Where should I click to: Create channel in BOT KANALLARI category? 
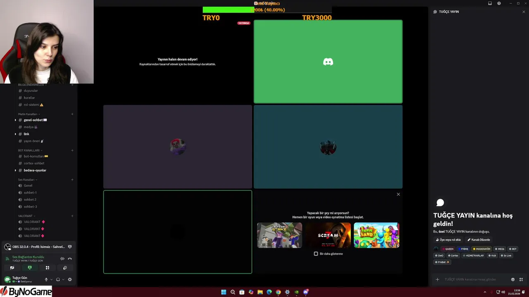[72, 150]
